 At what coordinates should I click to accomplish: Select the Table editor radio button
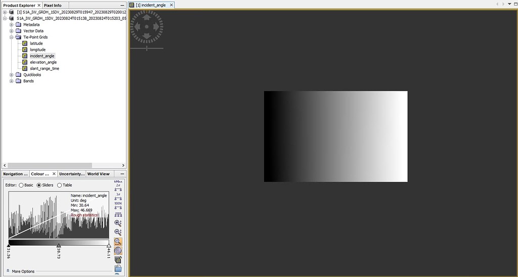tap(60, 185)
